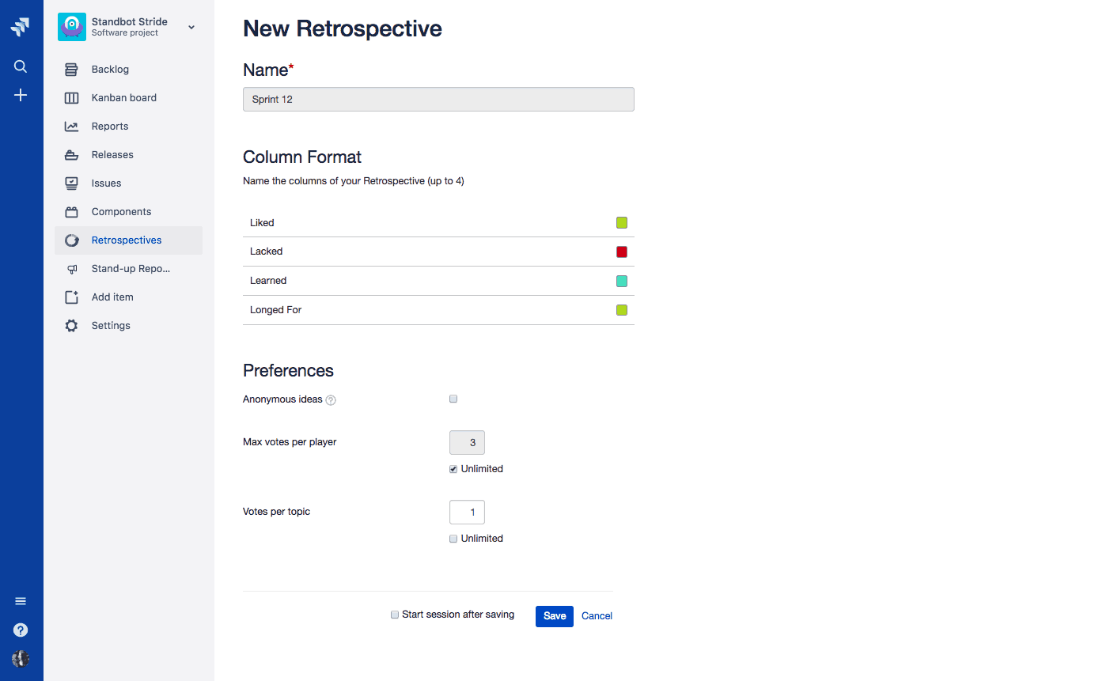Open the Reports section
Image resolution: width=1095 pixels, height=681 pixels.
(110, 126)
